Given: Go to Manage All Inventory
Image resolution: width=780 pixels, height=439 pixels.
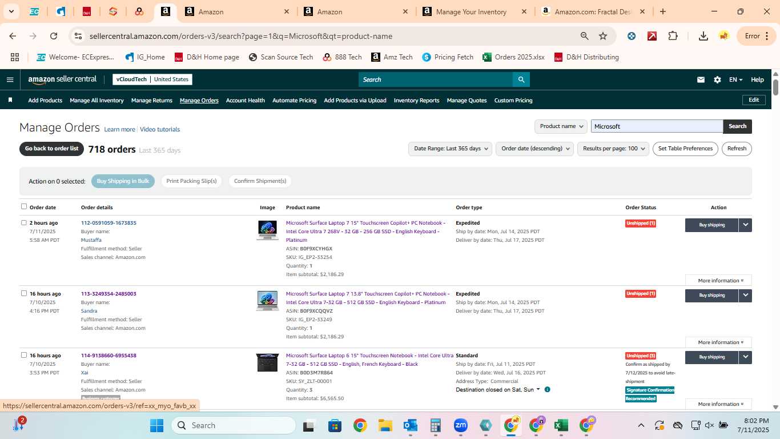Looking at the screenshot, I should (x=97, y=101).
